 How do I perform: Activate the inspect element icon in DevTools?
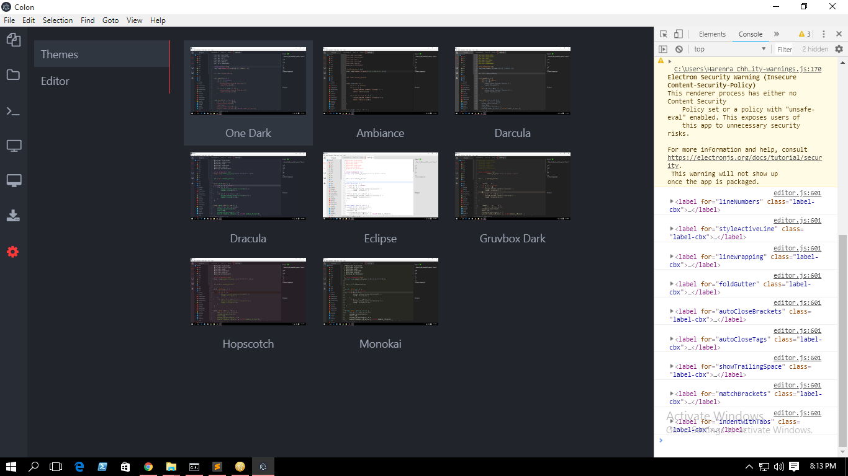665,33
